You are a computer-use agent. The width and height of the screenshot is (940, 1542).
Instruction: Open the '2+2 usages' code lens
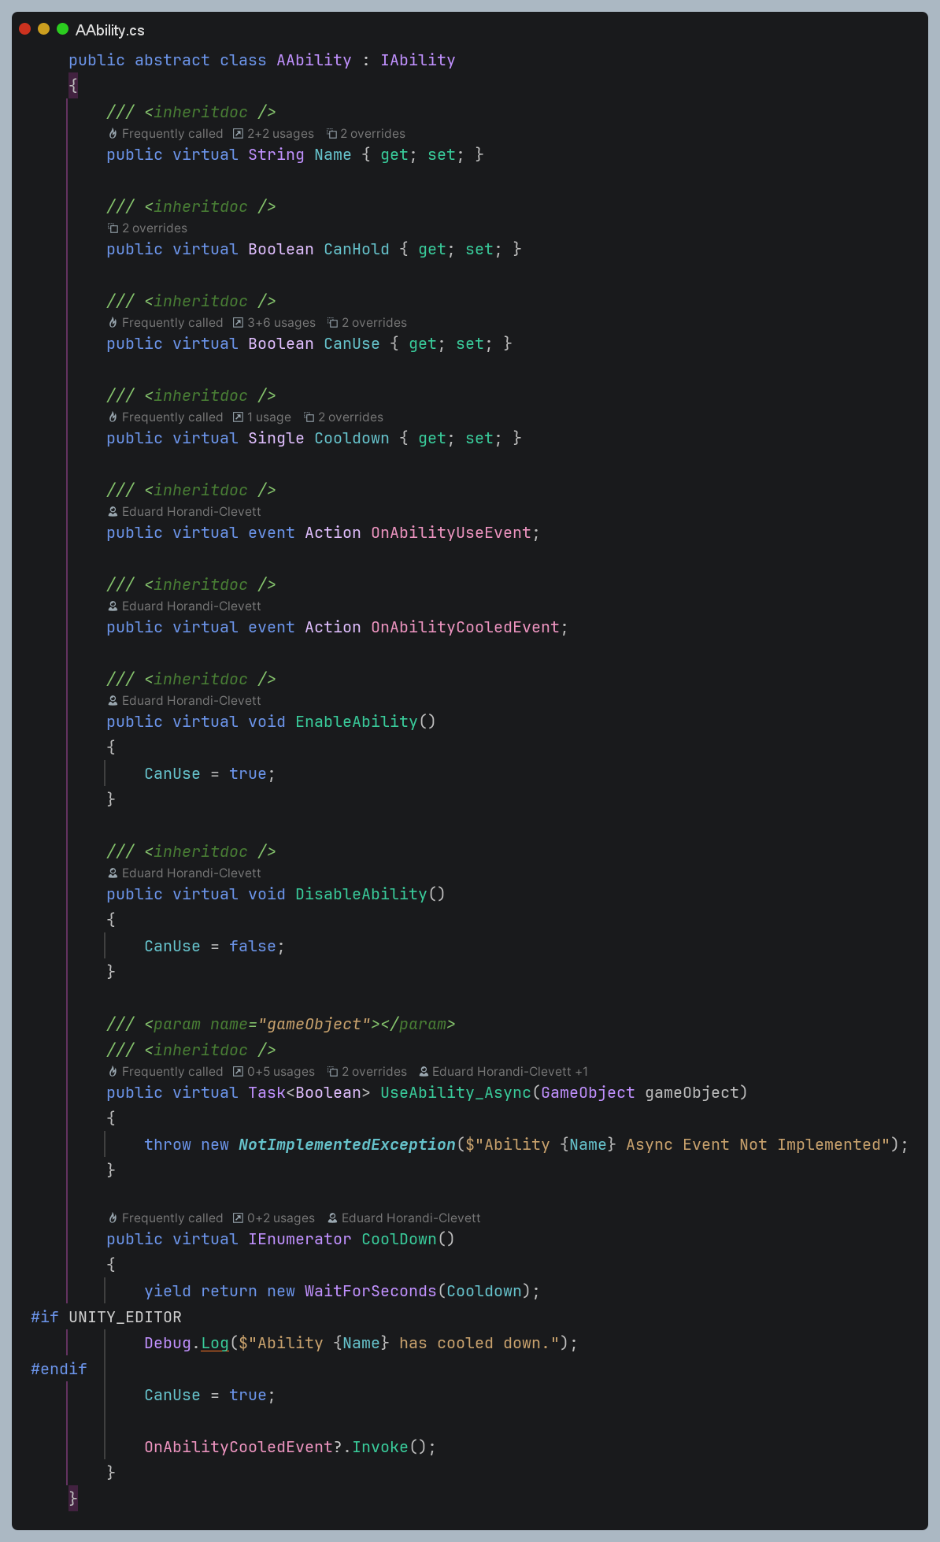coord(279,134)
